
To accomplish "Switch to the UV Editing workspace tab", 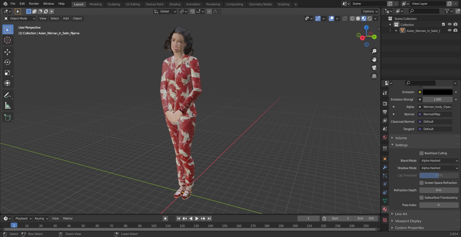I will [x=133, y=4].
